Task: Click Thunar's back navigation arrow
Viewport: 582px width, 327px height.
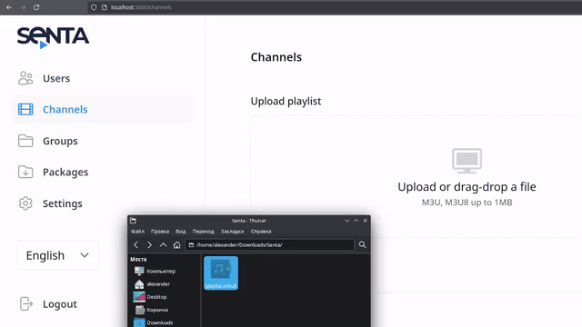Action: pos(135,244)
